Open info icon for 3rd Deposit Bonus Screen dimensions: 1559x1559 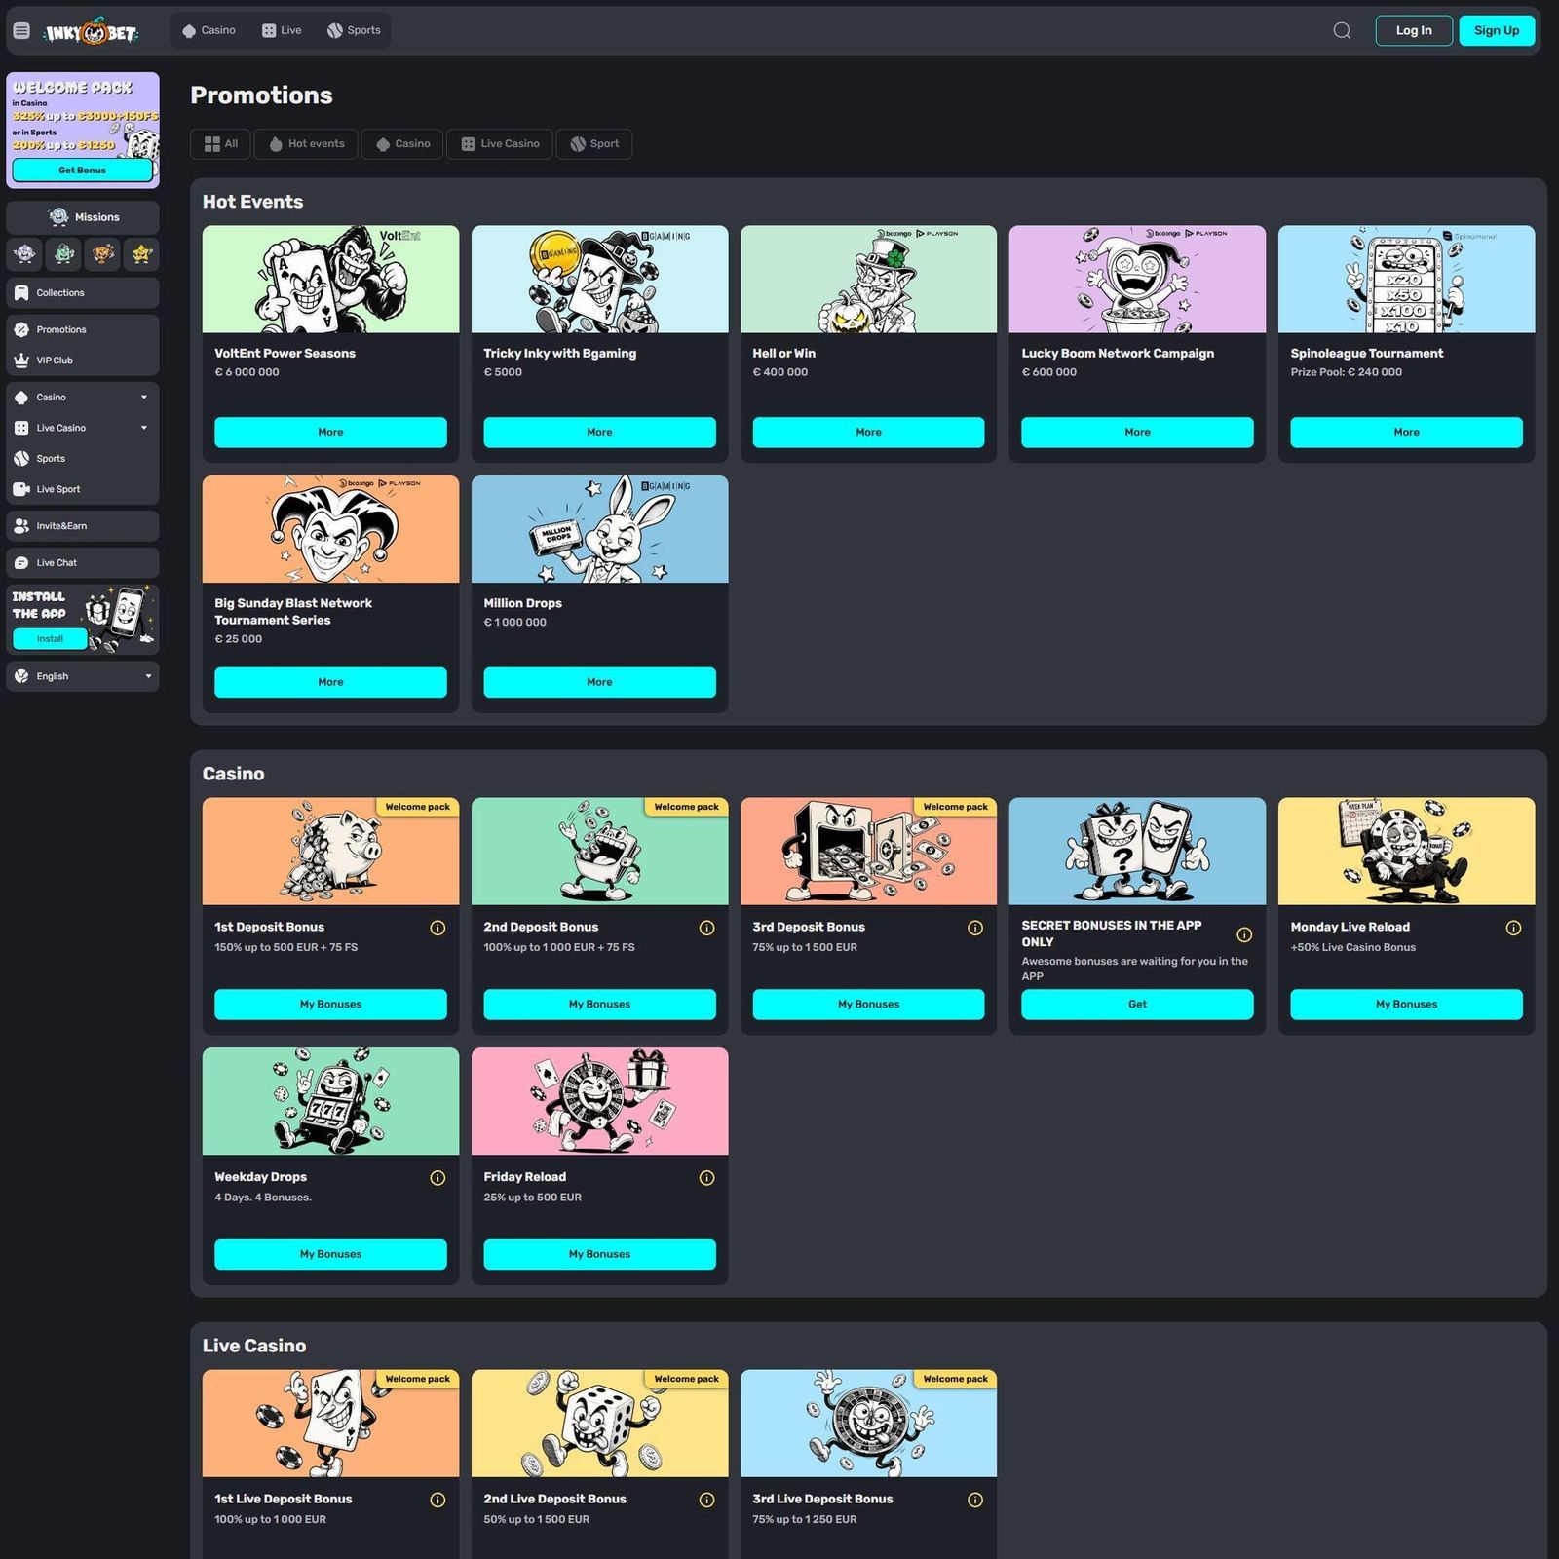click(x=975, y=928)
